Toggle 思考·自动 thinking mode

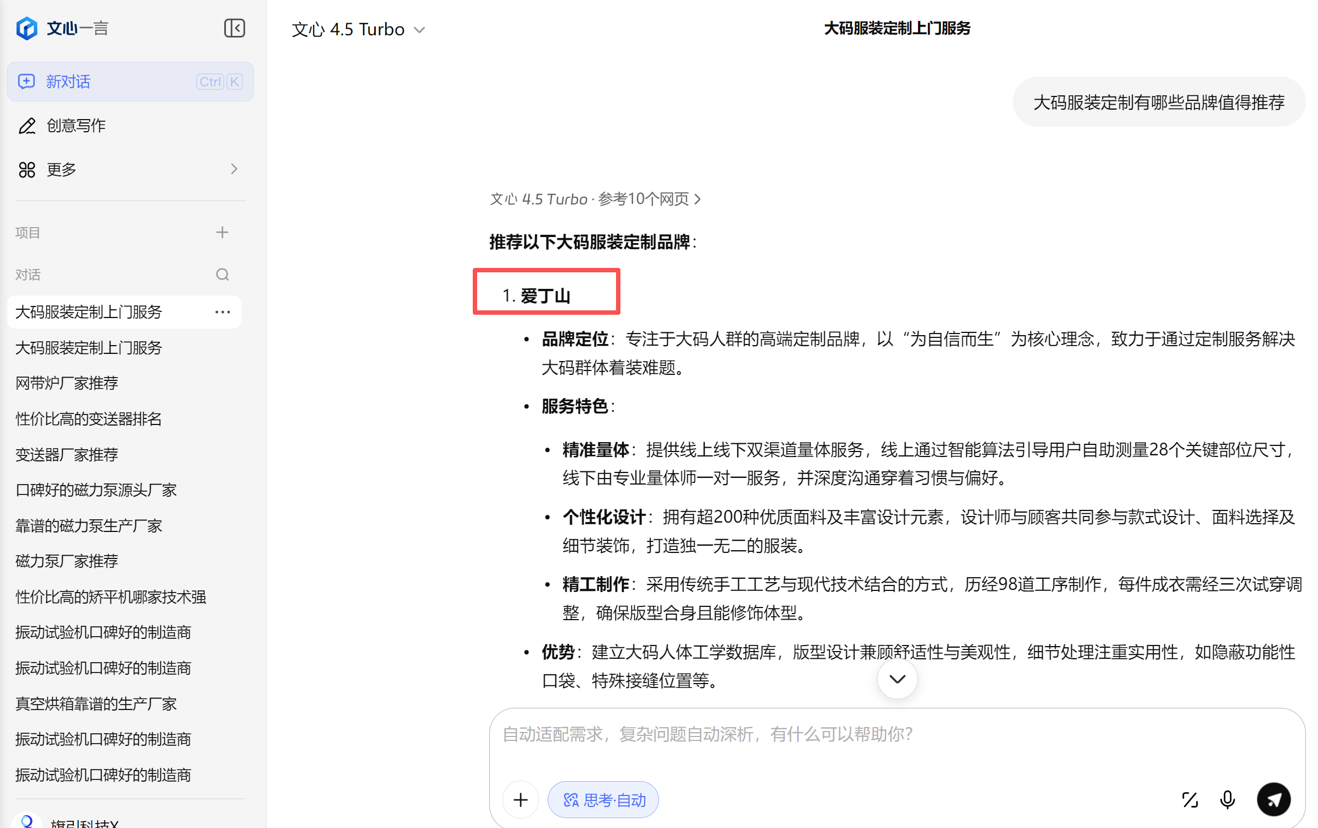603,800
